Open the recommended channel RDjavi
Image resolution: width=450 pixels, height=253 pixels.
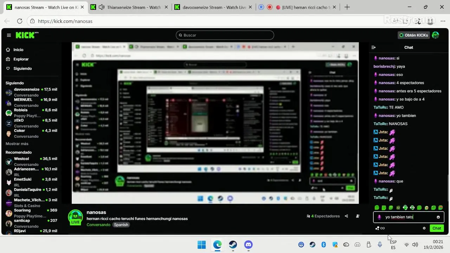point(31,232)
